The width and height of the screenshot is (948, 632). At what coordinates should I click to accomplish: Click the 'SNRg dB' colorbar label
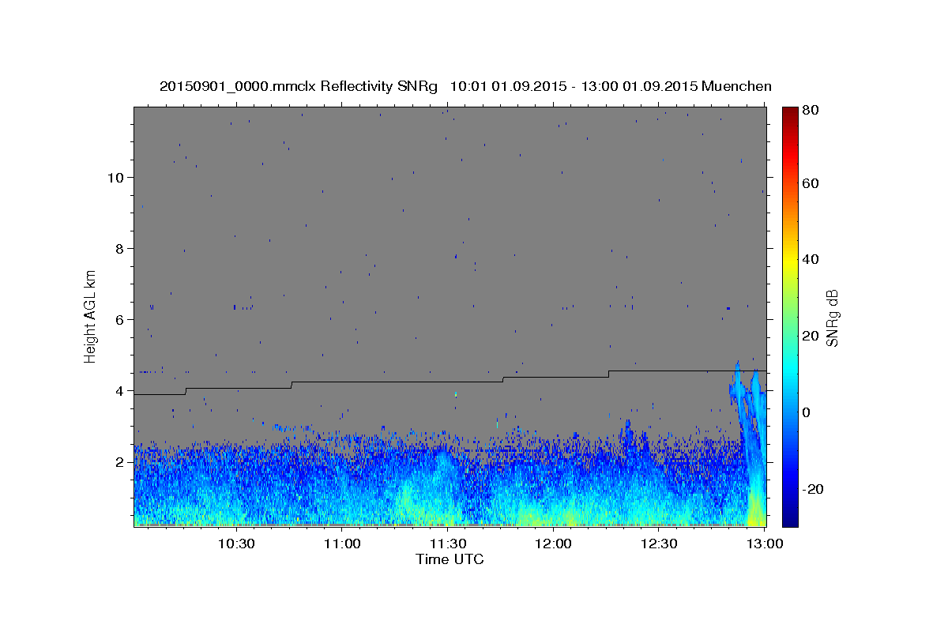[831, 318]
